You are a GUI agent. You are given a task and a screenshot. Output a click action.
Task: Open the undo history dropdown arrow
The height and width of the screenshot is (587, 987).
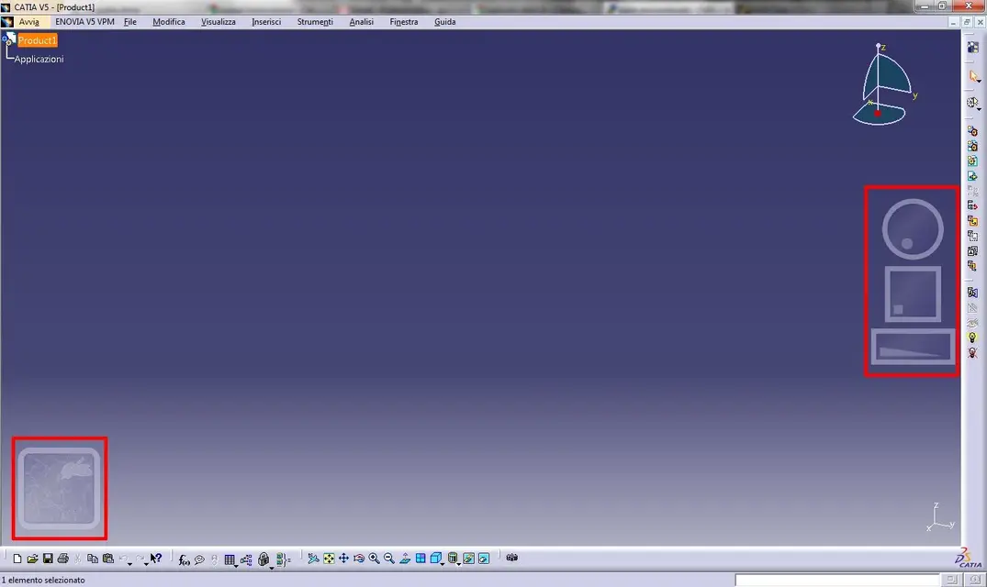(x=129, y=564)
